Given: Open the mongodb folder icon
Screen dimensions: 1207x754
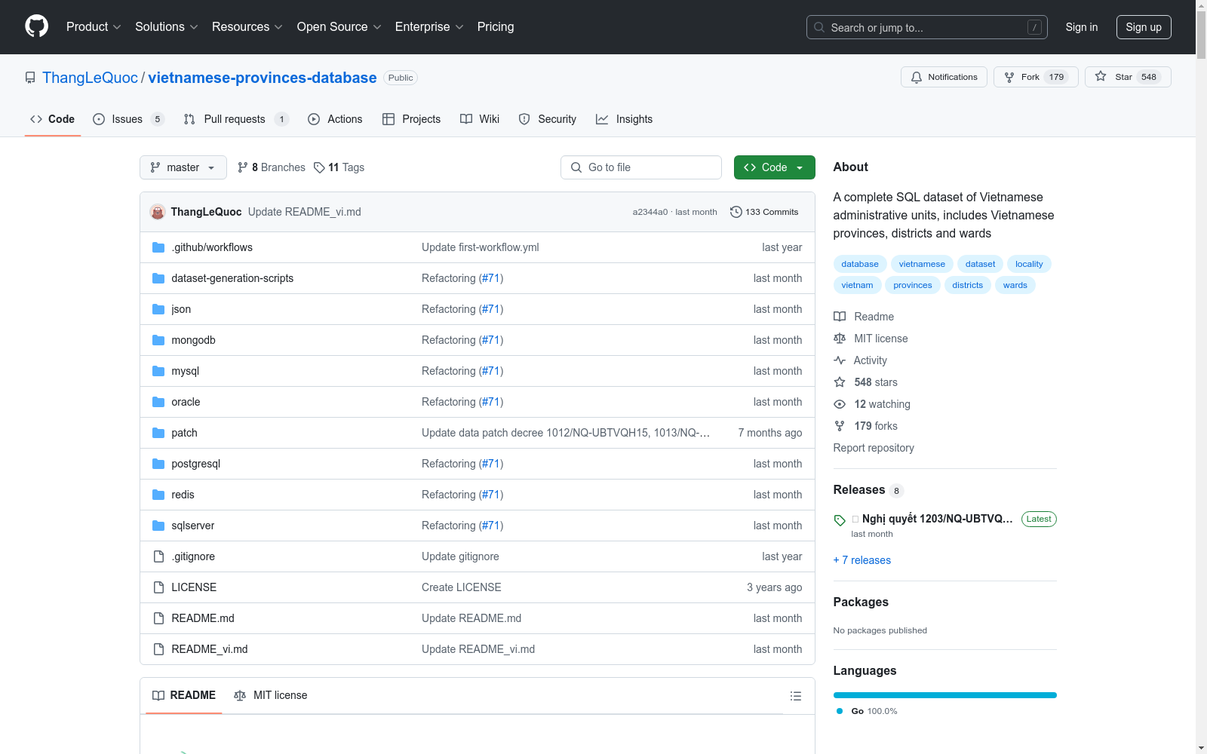Looking at the screenshot, I should (x=158, y=340).
